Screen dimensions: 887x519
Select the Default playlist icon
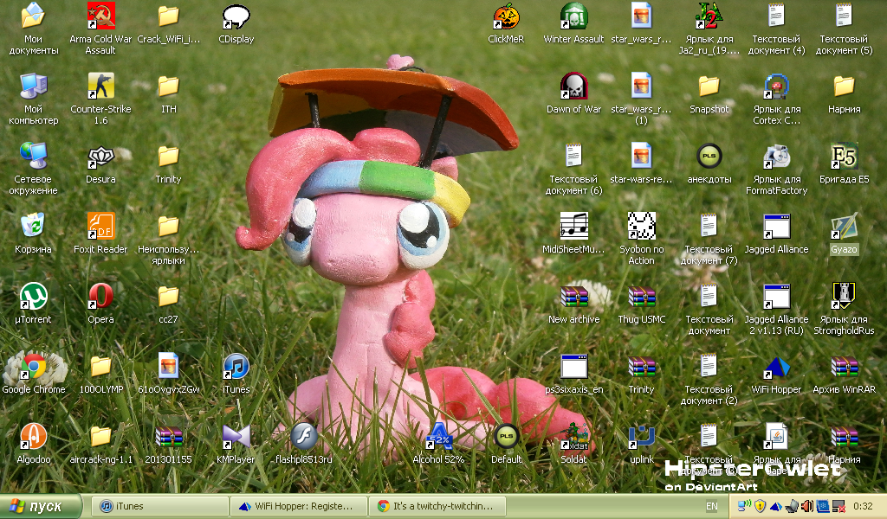click(x=506, y=436)
